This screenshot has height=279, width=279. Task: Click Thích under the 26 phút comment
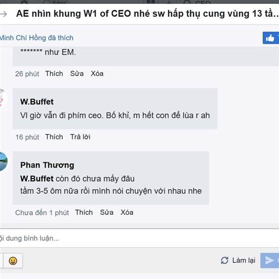point(54,73)
